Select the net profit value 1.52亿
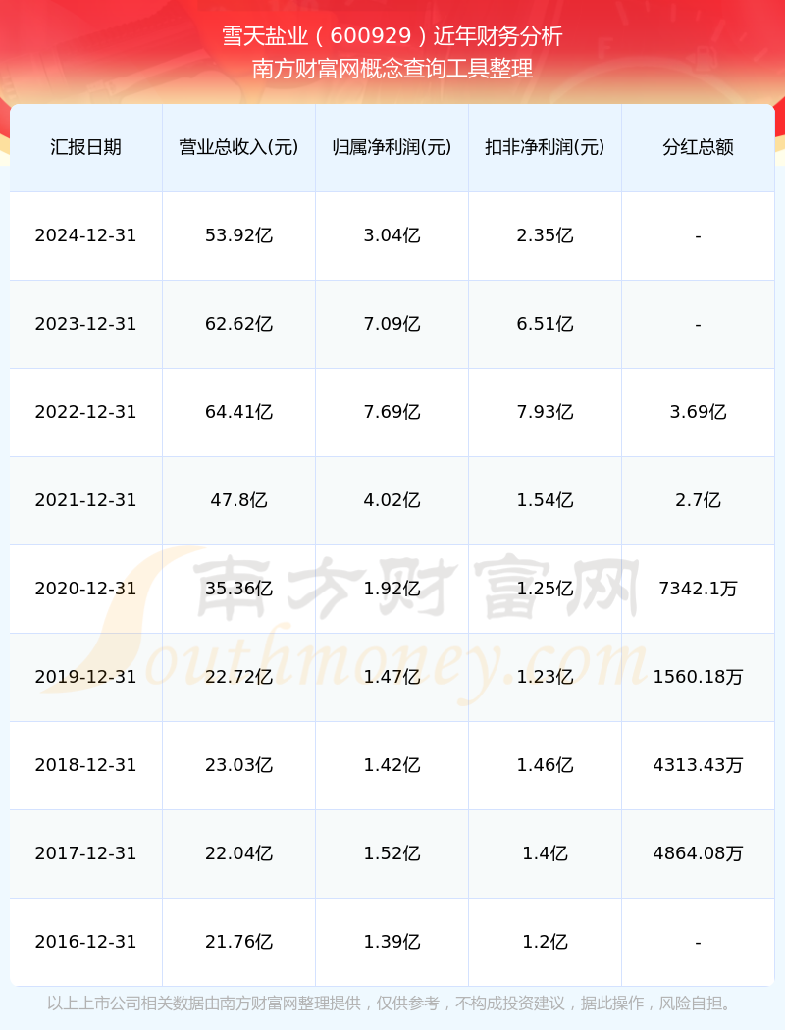The image size is (785, 1030). click(392, 853)
